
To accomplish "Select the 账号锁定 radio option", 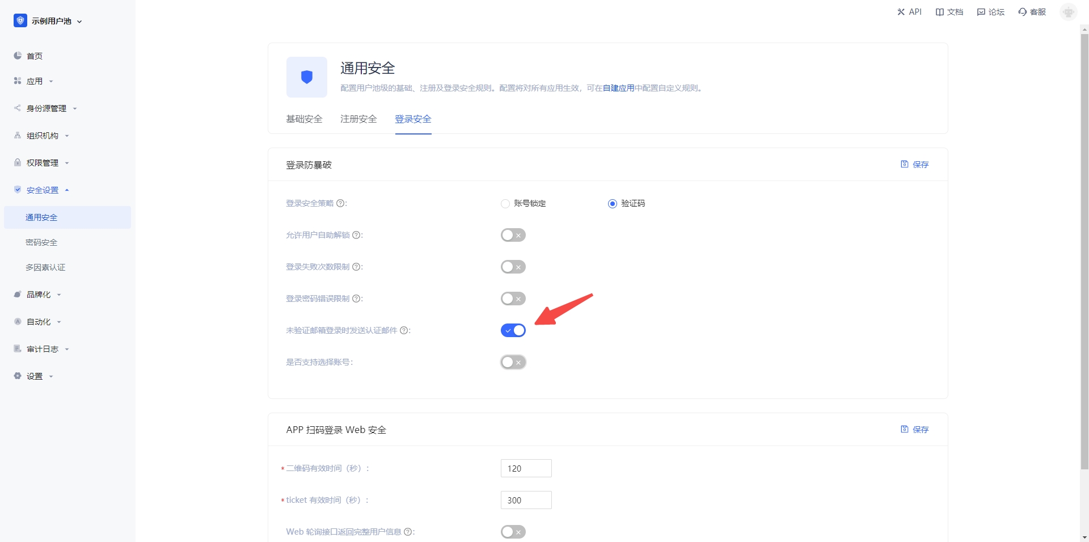I will point(505,204).
